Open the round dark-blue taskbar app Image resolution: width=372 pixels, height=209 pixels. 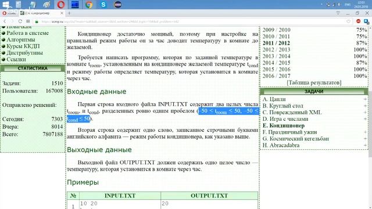tap(117, 5)
